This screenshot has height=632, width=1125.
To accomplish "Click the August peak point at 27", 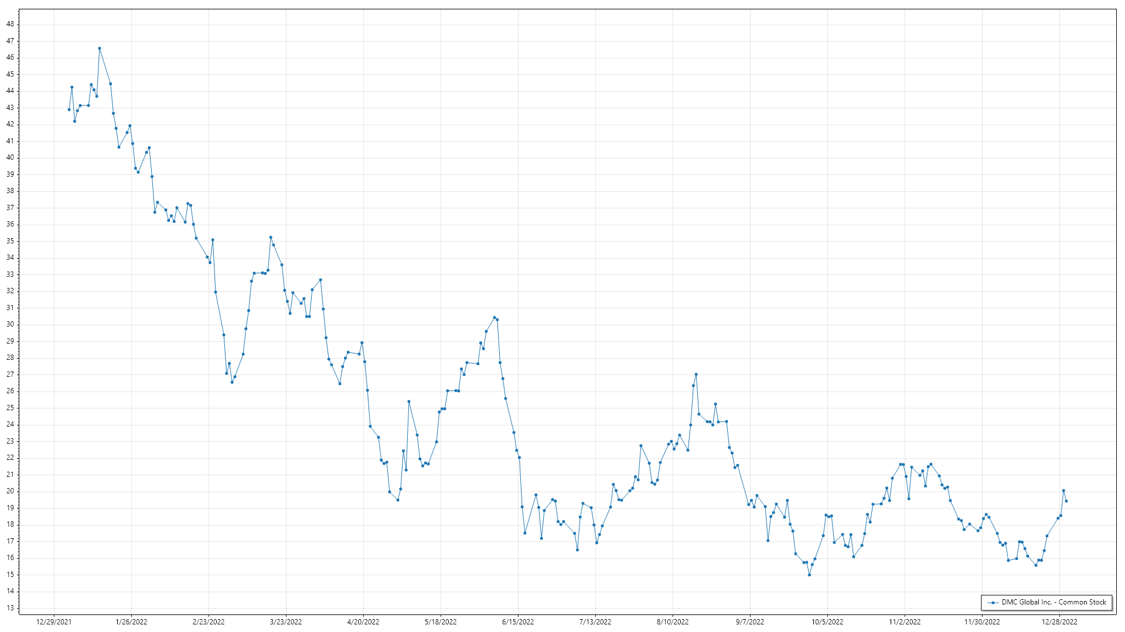I will point(696,375).
